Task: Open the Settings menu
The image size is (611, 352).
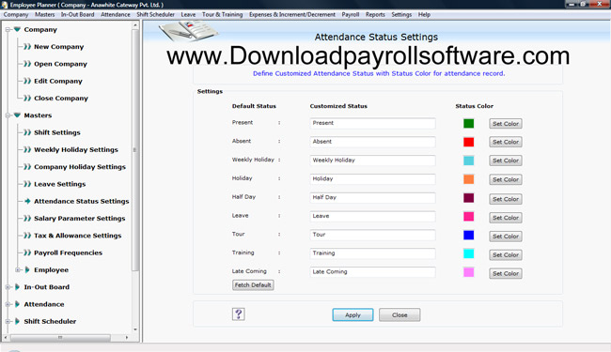Action: 401,14
